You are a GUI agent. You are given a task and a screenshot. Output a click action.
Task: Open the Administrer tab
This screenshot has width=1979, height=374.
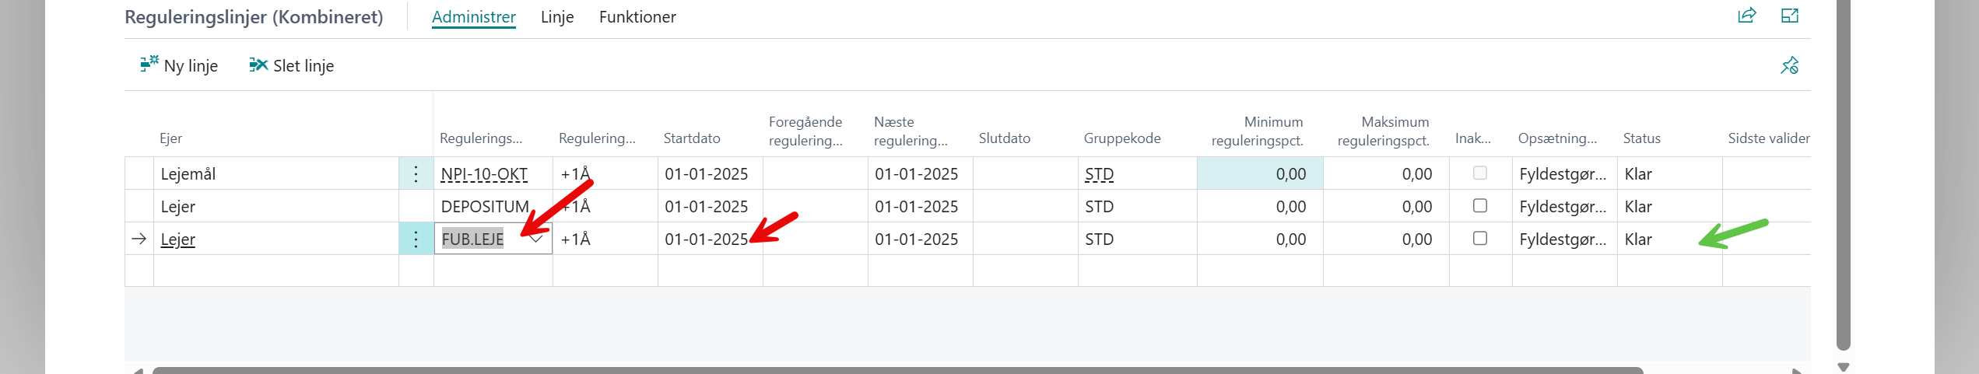(x=473, y=17)
